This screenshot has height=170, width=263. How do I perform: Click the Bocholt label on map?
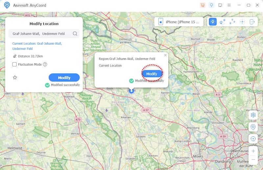196,39
